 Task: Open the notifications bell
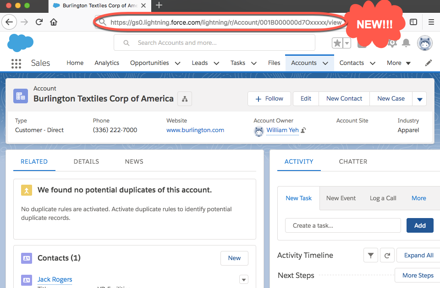tap(406, 43)
